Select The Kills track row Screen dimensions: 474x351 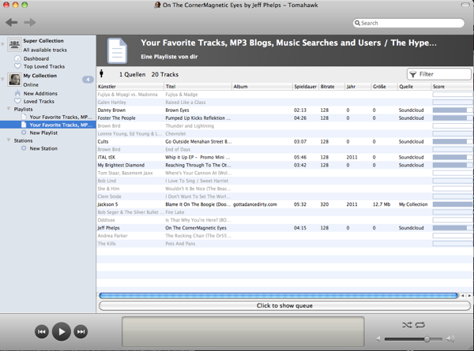(284, 244)
